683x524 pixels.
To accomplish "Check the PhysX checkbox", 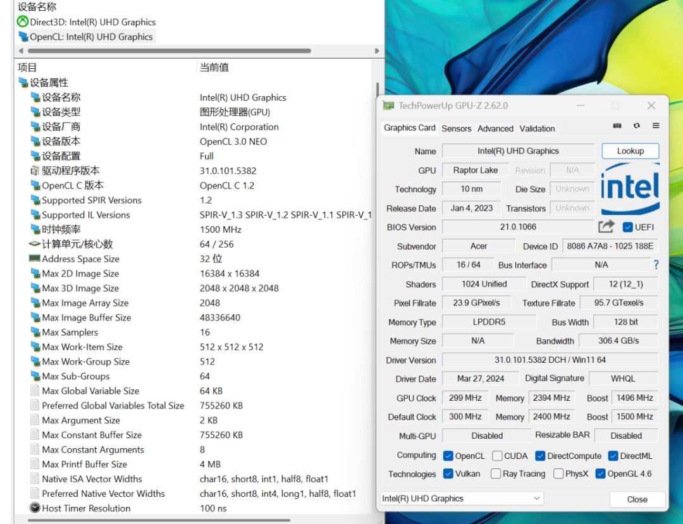I will point(558,473).
